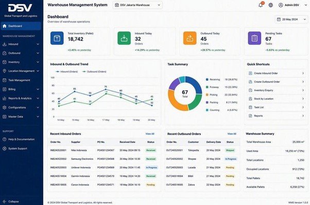Select Dashboard in the sidebar
Screen dimensions: 310x205
point(21,26)
